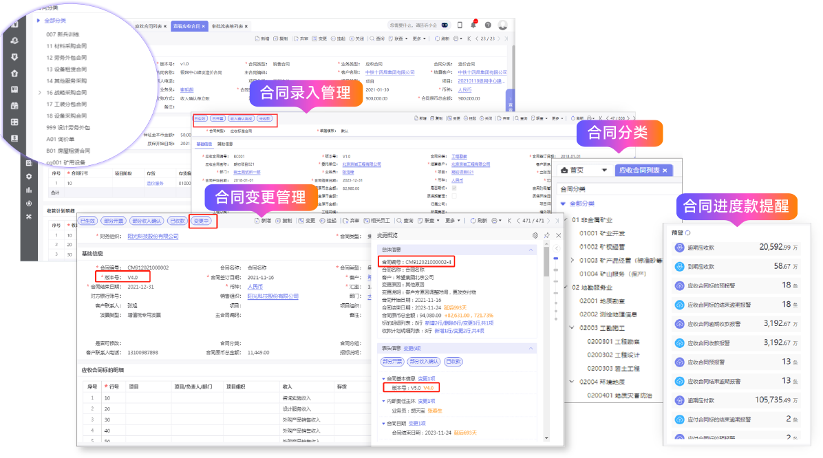Click the notification bell in the top bar

tap(473, 25)
